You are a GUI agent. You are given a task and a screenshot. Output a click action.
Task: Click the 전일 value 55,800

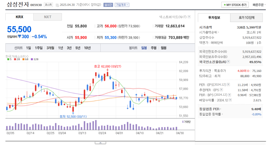(81, 26)
